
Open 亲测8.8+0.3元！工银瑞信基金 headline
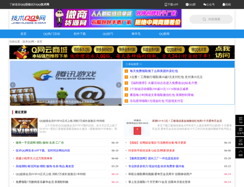(x=187, y=121)
